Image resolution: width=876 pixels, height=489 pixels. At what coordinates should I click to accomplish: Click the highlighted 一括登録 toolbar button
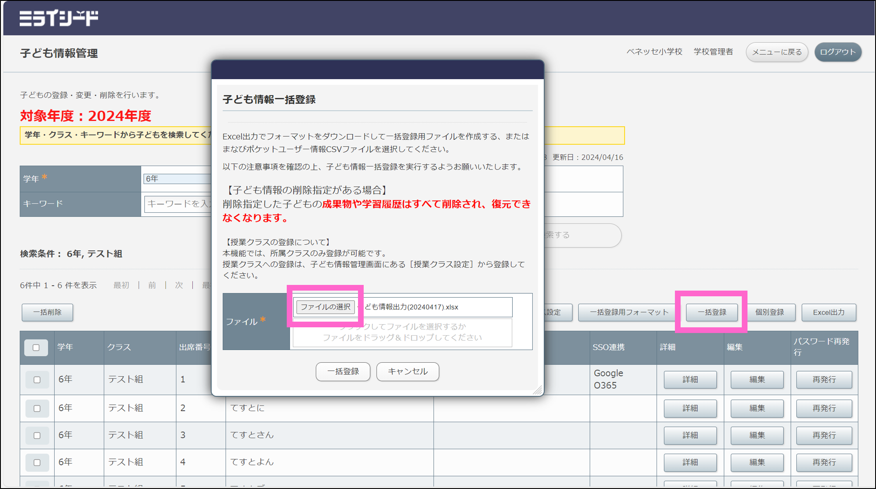click(x=711, y=312)
